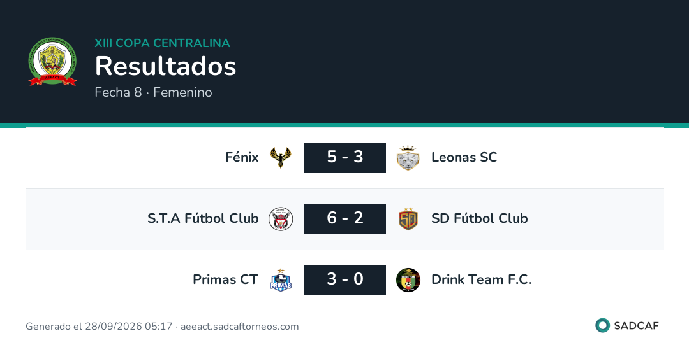
Task: Click the SADCAF ring icon
Action: tap(602, 325)
